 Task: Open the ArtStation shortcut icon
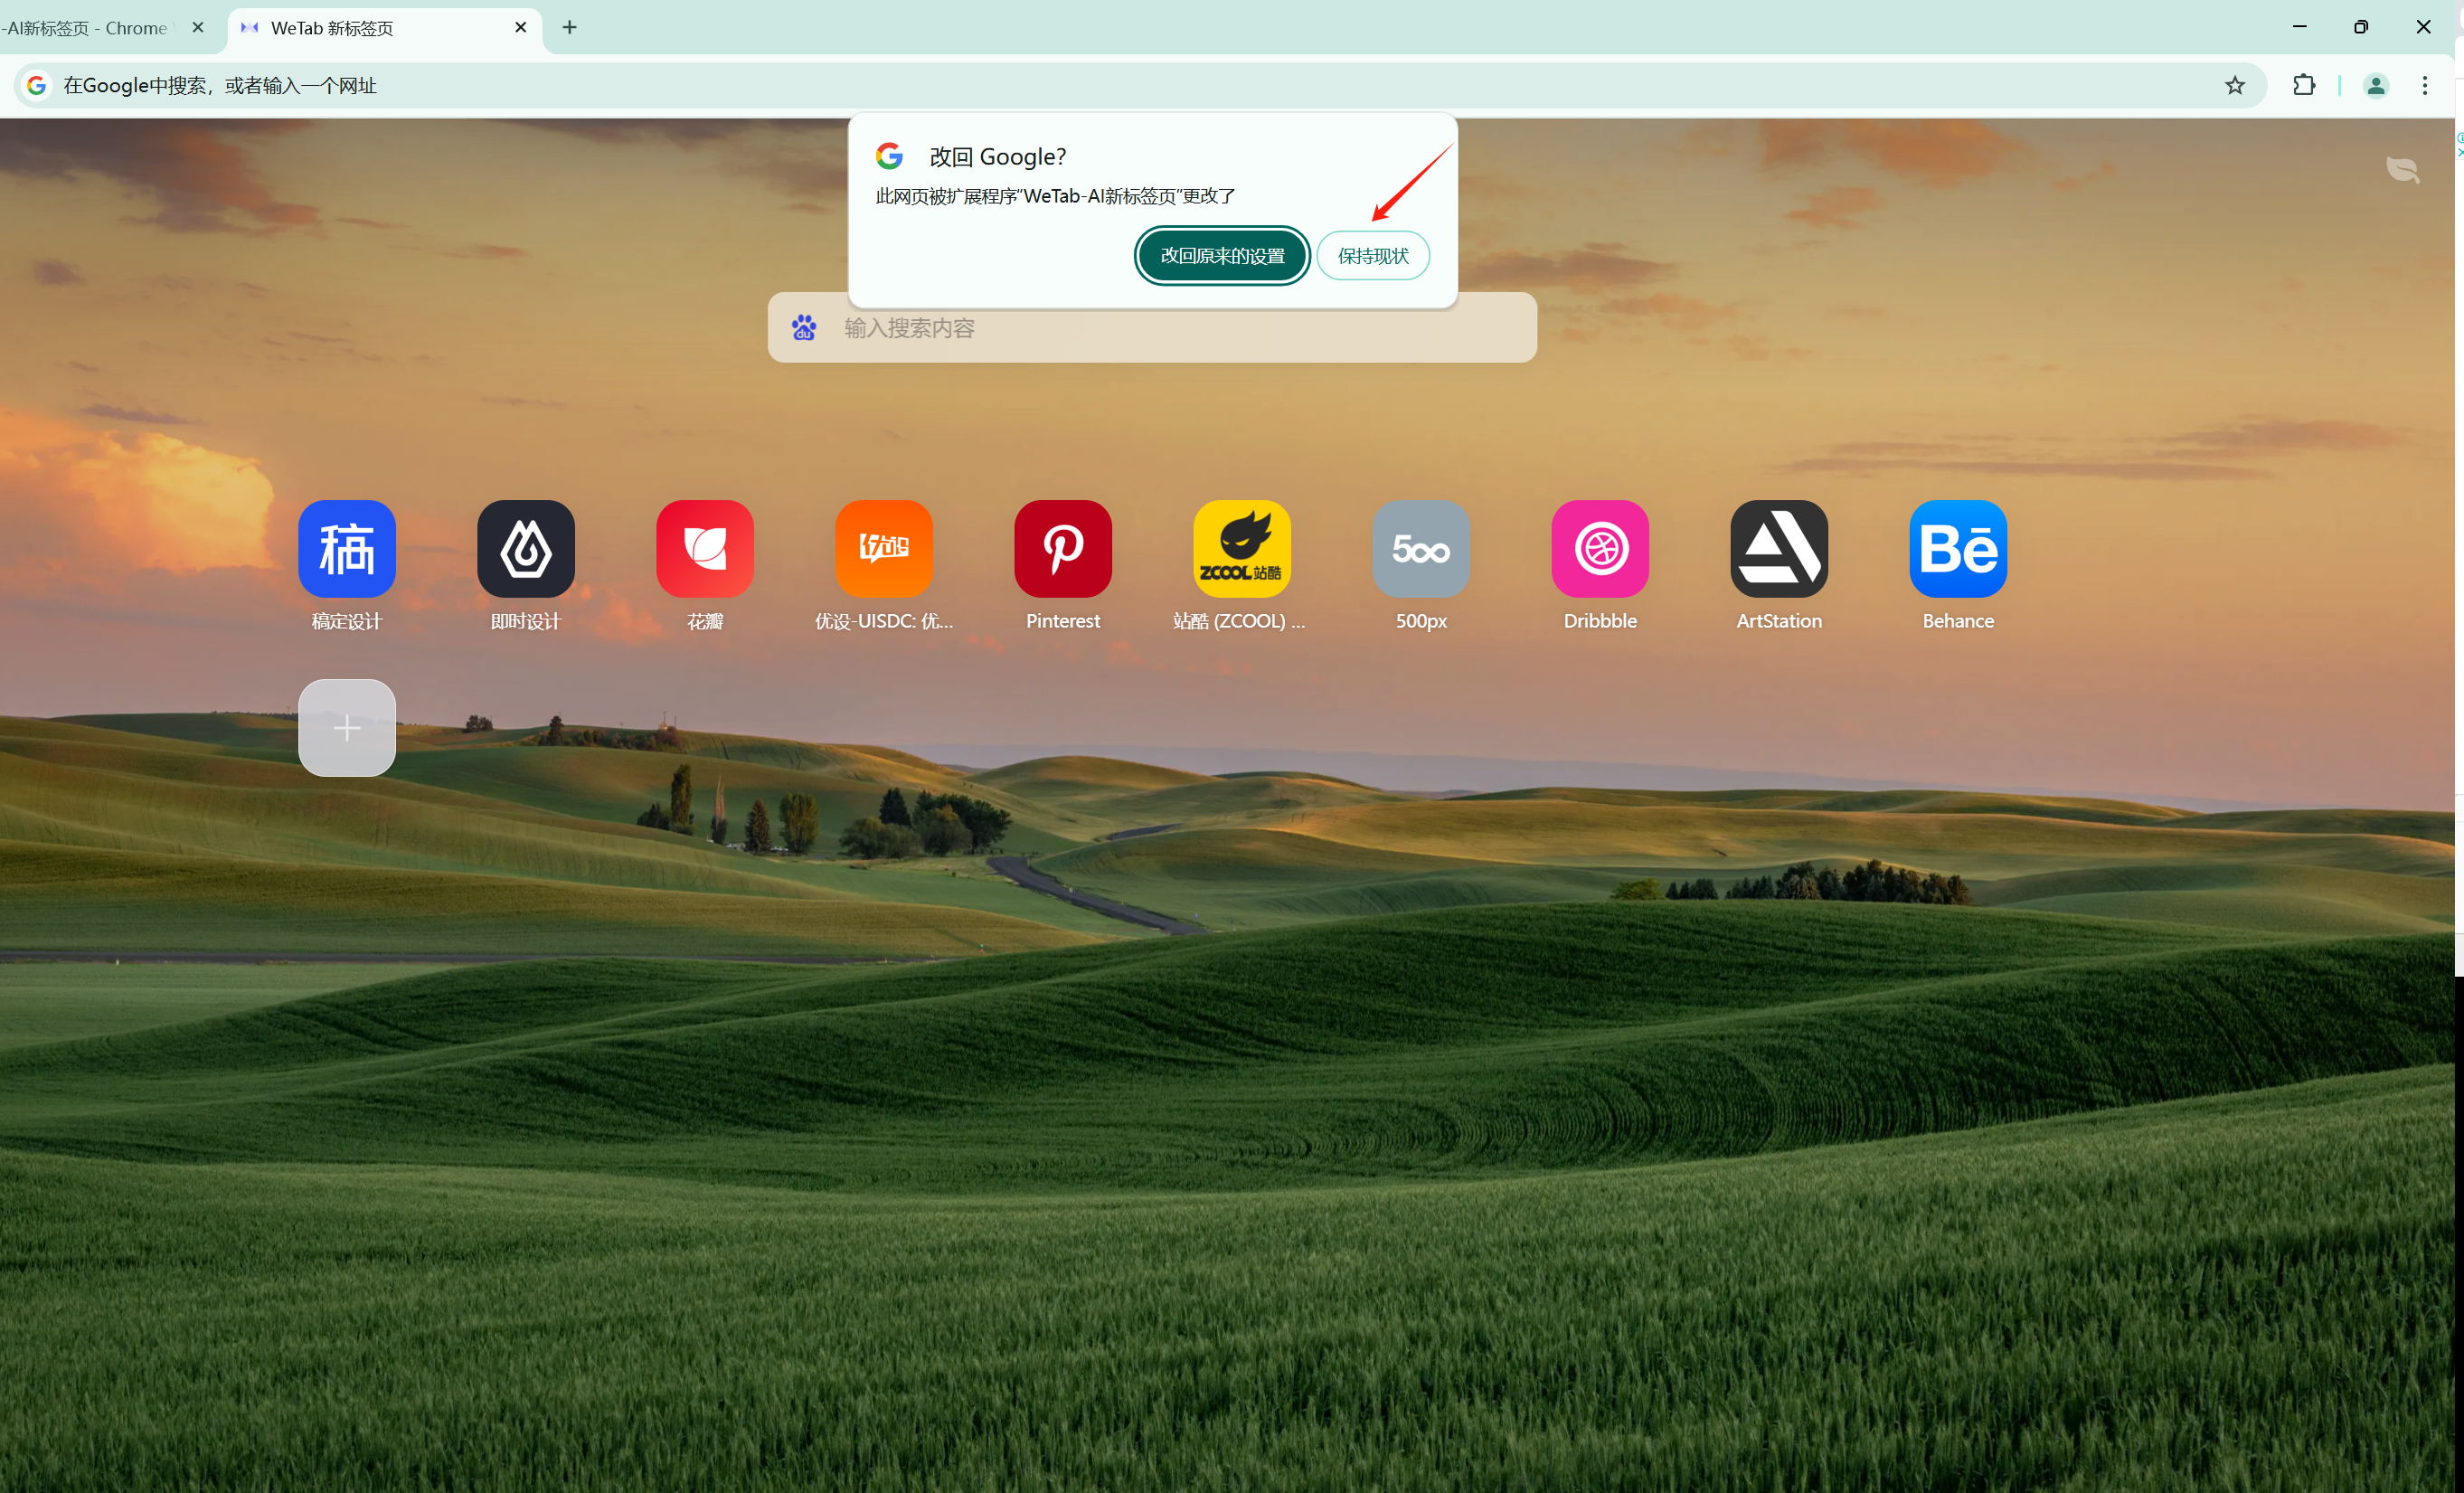[x=1778, y=548]
